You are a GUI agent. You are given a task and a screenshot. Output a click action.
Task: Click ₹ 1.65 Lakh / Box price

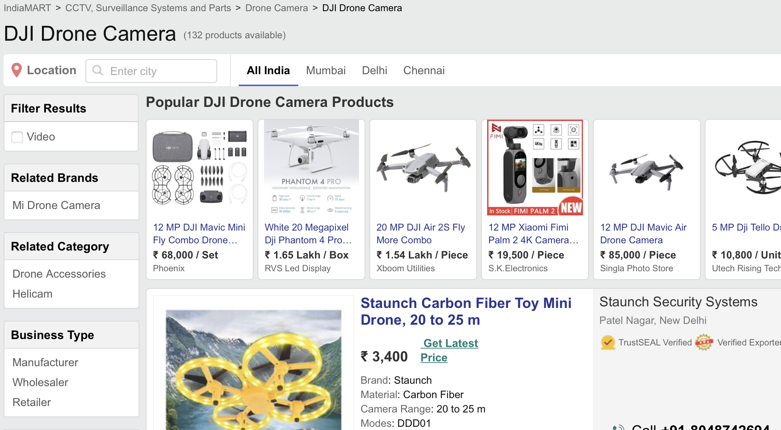click(307, 255)
